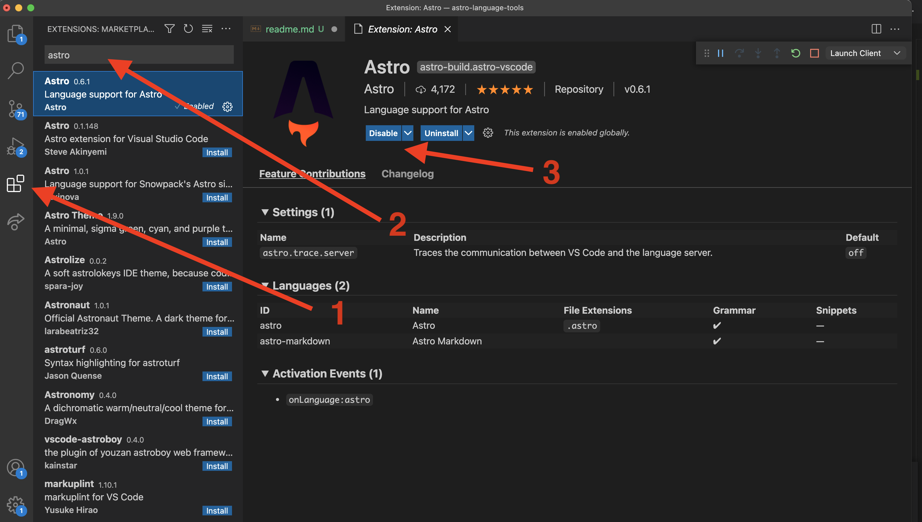Viewport: 922px width, 522px height.
Task: Install the Astronaut theme
Action: pyautogui.click(x=217, y=332)
